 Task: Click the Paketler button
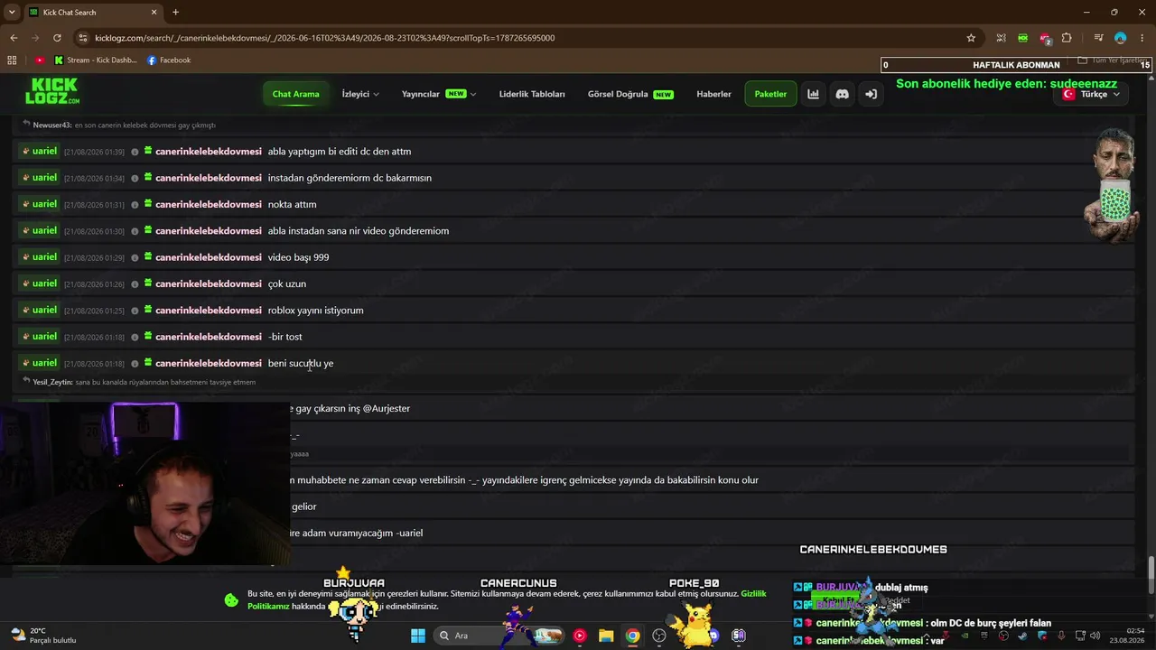click(770, 94)
